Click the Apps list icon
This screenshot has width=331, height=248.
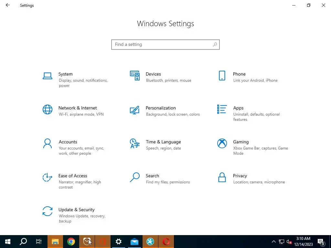(222, 109)
